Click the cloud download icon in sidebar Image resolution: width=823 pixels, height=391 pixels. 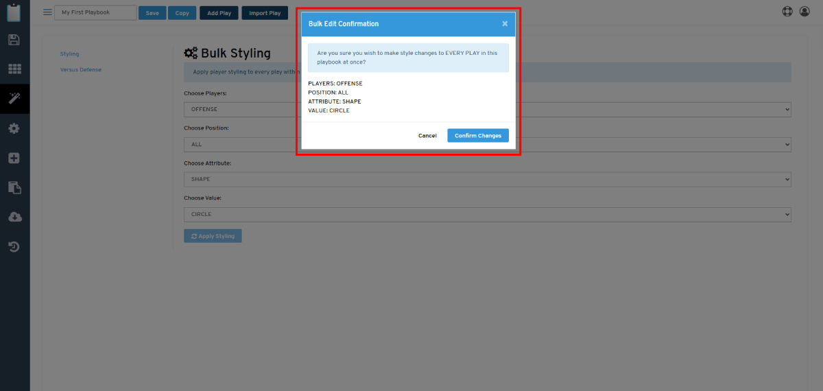(14, 217)
